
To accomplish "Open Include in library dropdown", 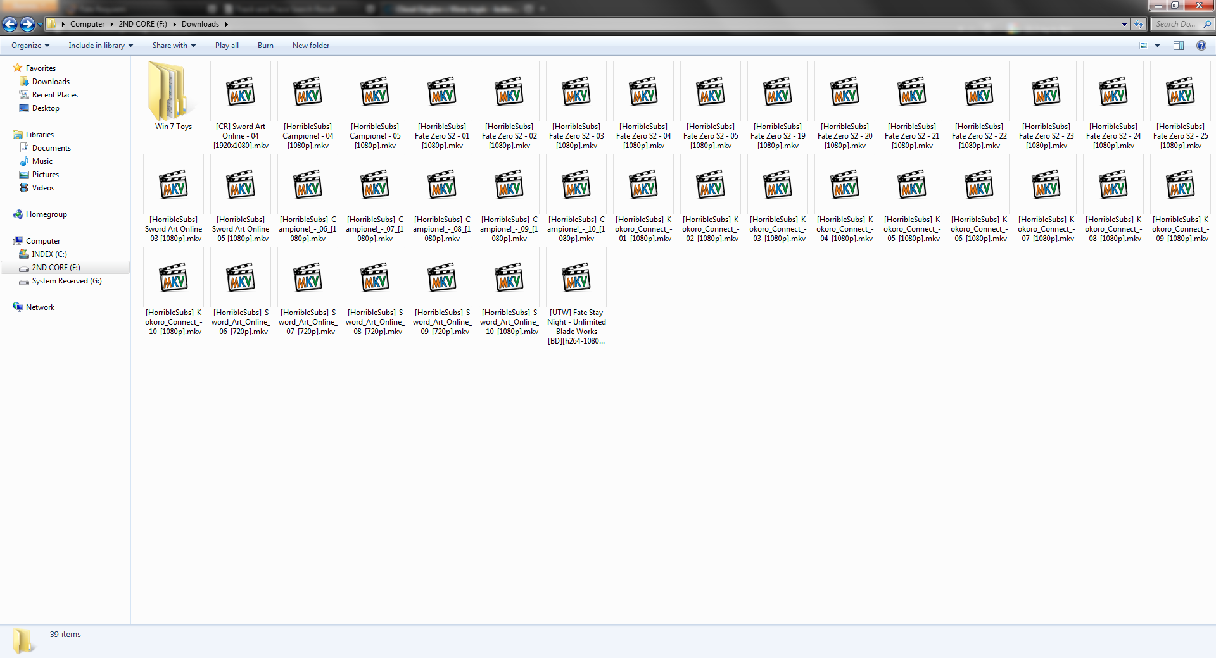I will pyautogui.click(x=101, y=46).
